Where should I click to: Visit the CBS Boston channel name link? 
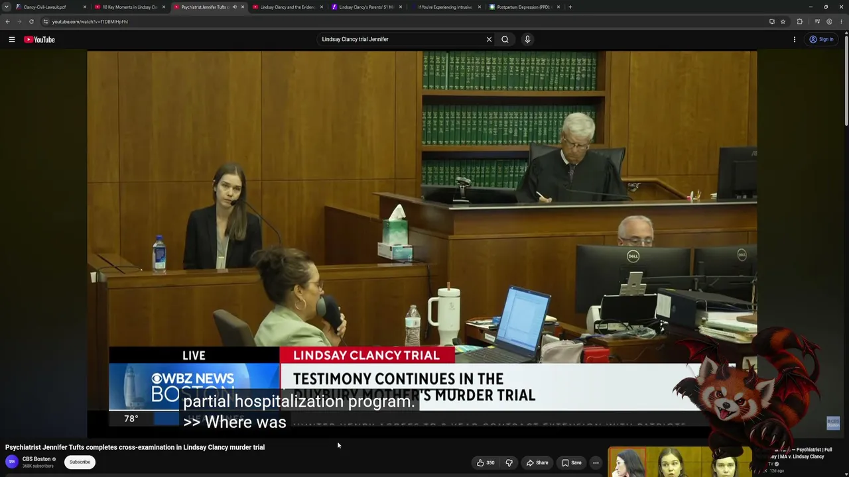(36, 459)
